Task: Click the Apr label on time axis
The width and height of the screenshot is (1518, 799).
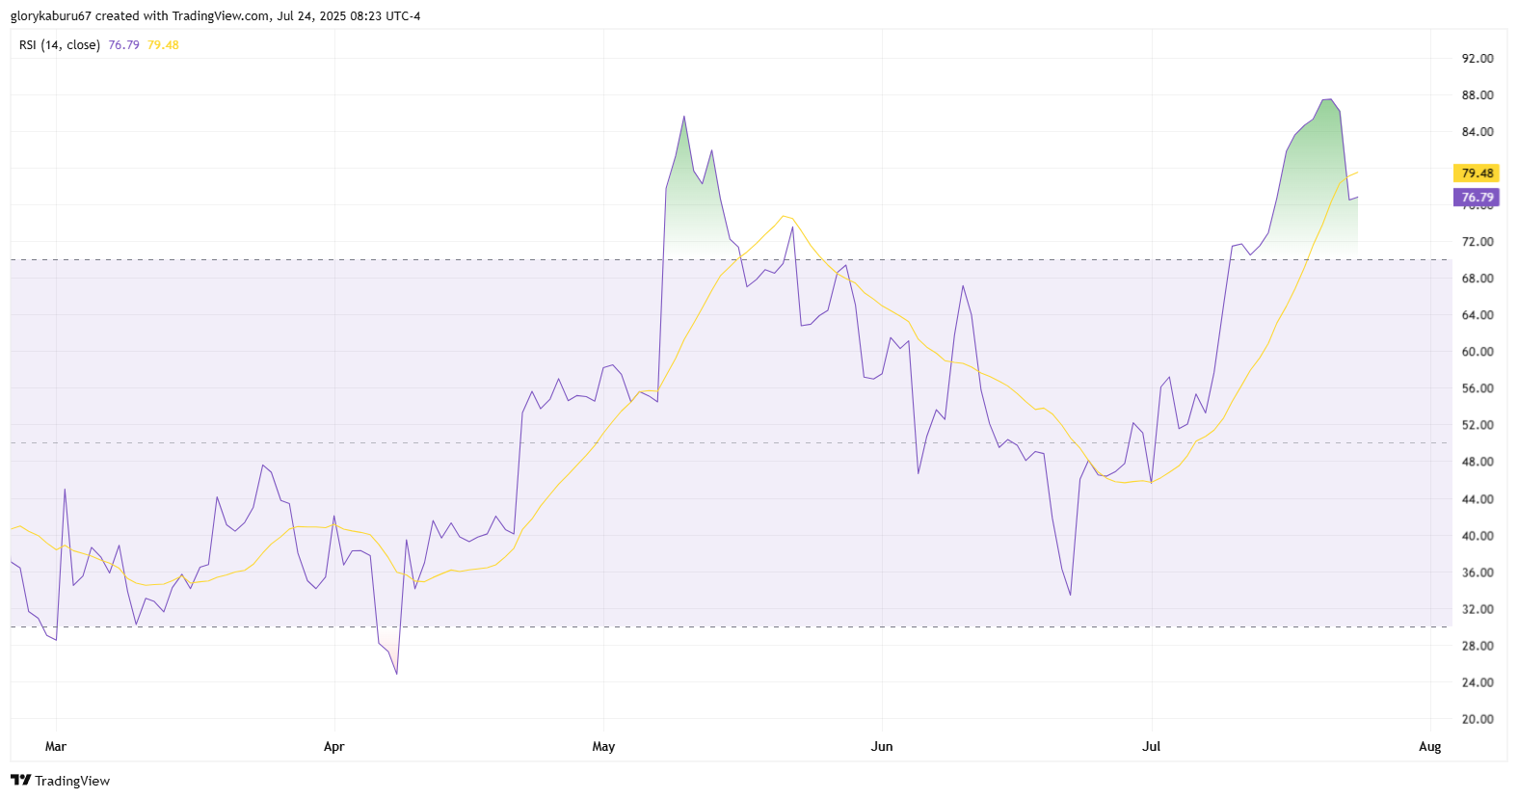Action: click(x=334, y=747)
